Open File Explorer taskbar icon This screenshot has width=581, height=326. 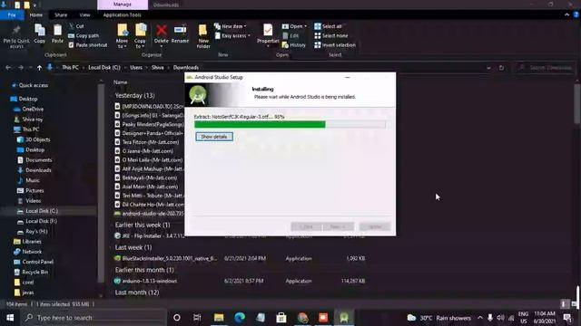(x=219, y=317)
